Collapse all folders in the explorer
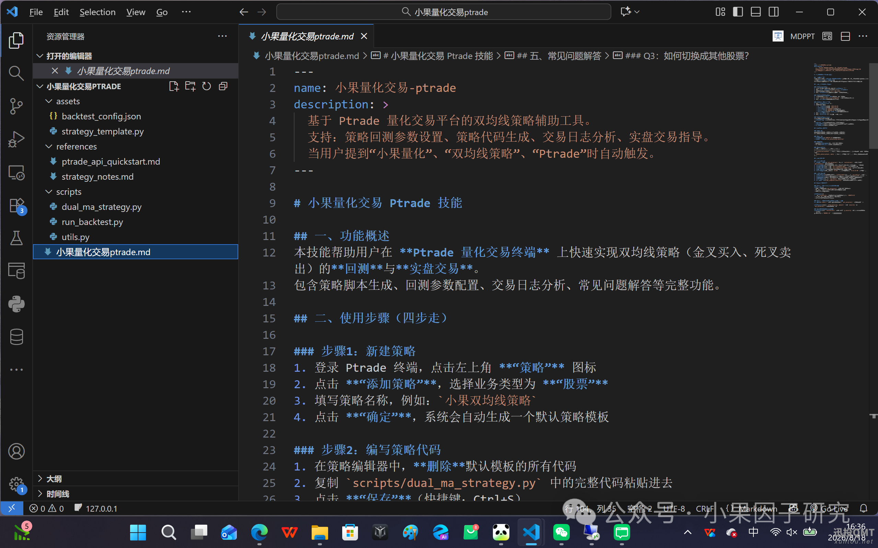Image resolution: width=878 pixels, height=548 pixels. [x=223, y=86]
